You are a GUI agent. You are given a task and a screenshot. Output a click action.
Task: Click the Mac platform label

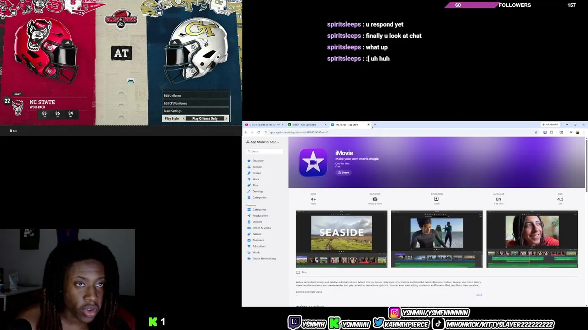click(302, 272)
